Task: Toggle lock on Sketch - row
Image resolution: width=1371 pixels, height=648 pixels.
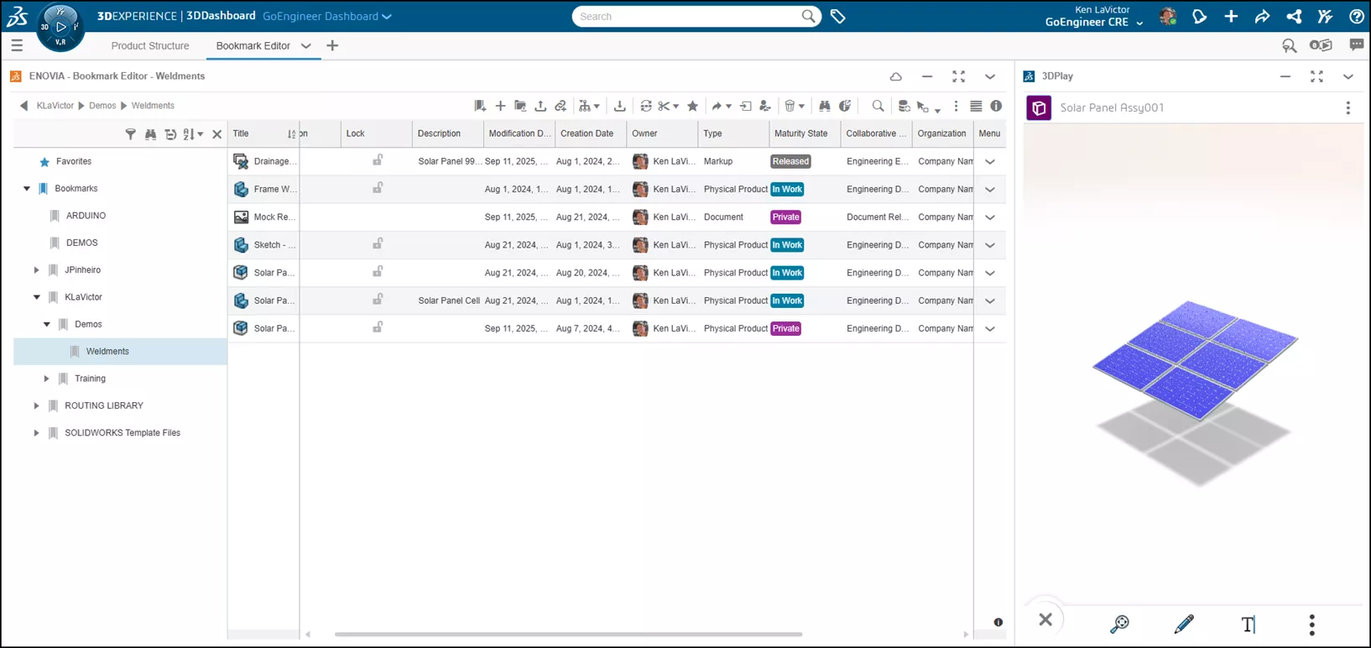Action: coord(378,243)
